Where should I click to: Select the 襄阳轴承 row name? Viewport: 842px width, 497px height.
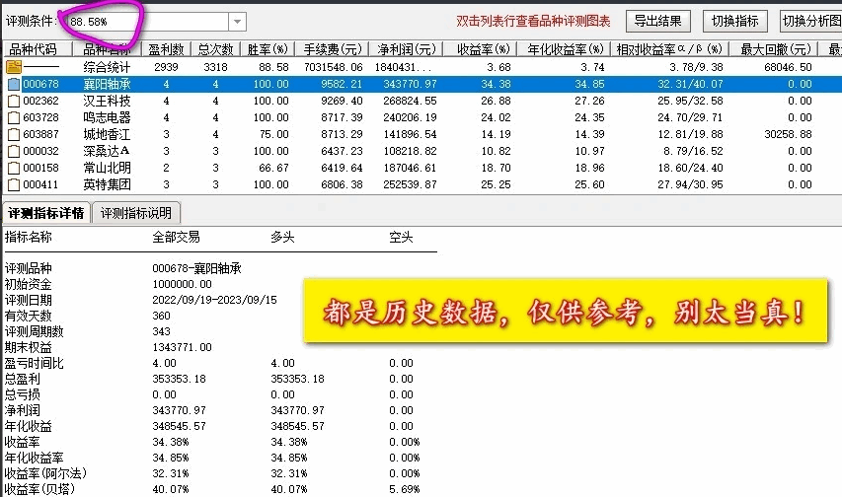(x=107, y=84)
